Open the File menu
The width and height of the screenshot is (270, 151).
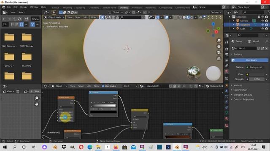pos(9,7)
